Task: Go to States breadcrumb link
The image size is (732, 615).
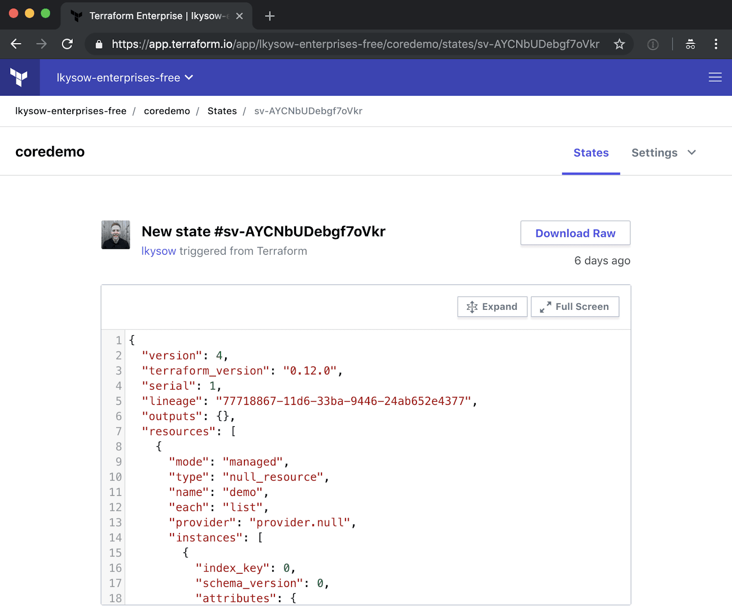Action: [222, 111]
